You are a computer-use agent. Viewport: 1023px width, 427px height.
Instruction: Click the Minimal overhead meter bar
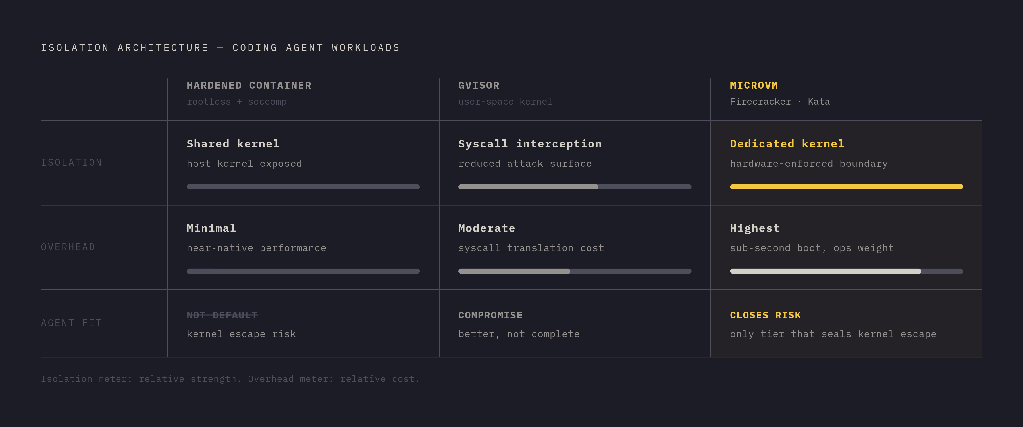tap(303, 271)
